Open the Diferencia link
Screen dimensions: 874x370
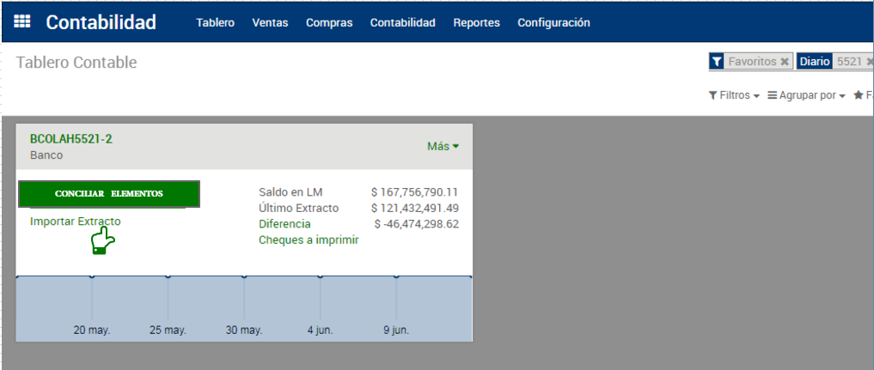click(284, 224)
